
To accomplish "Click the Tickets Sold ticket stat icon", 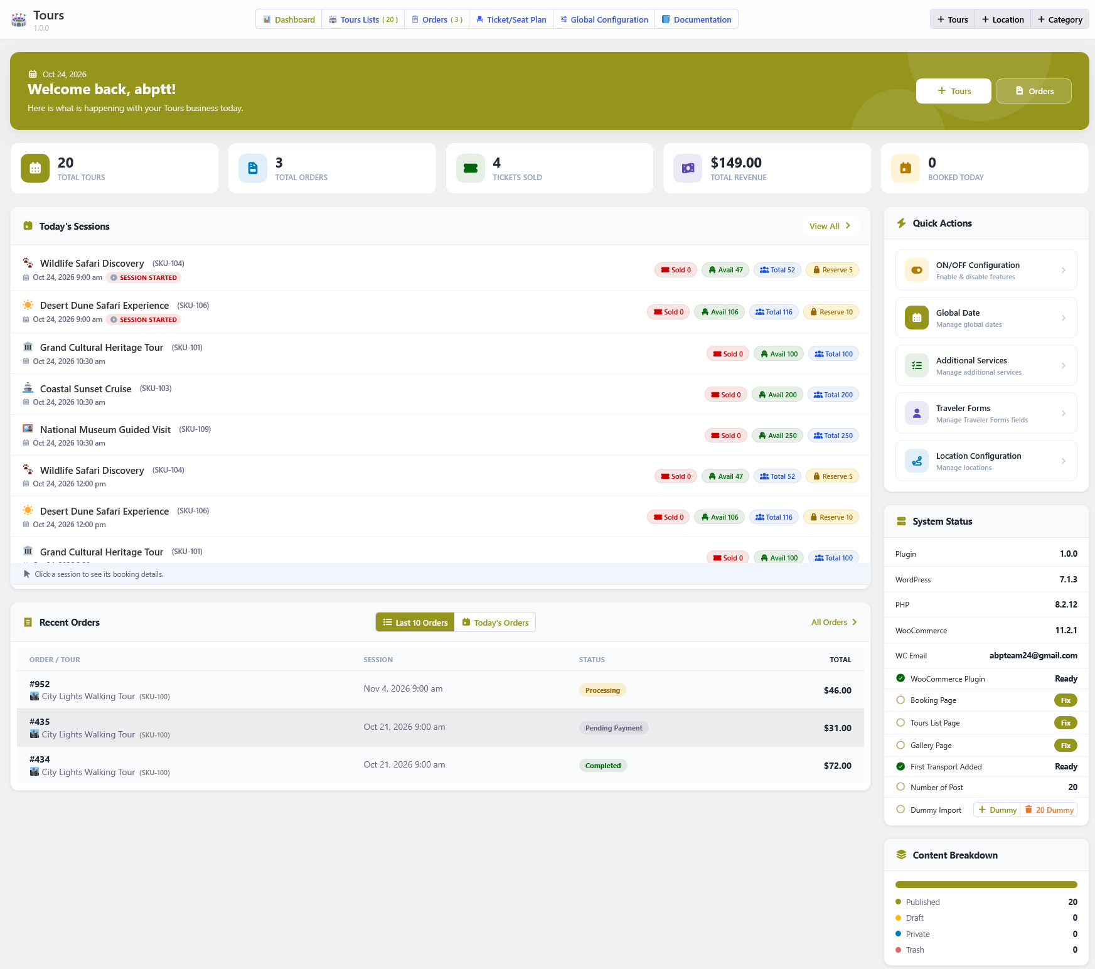I will pos(471,168).
